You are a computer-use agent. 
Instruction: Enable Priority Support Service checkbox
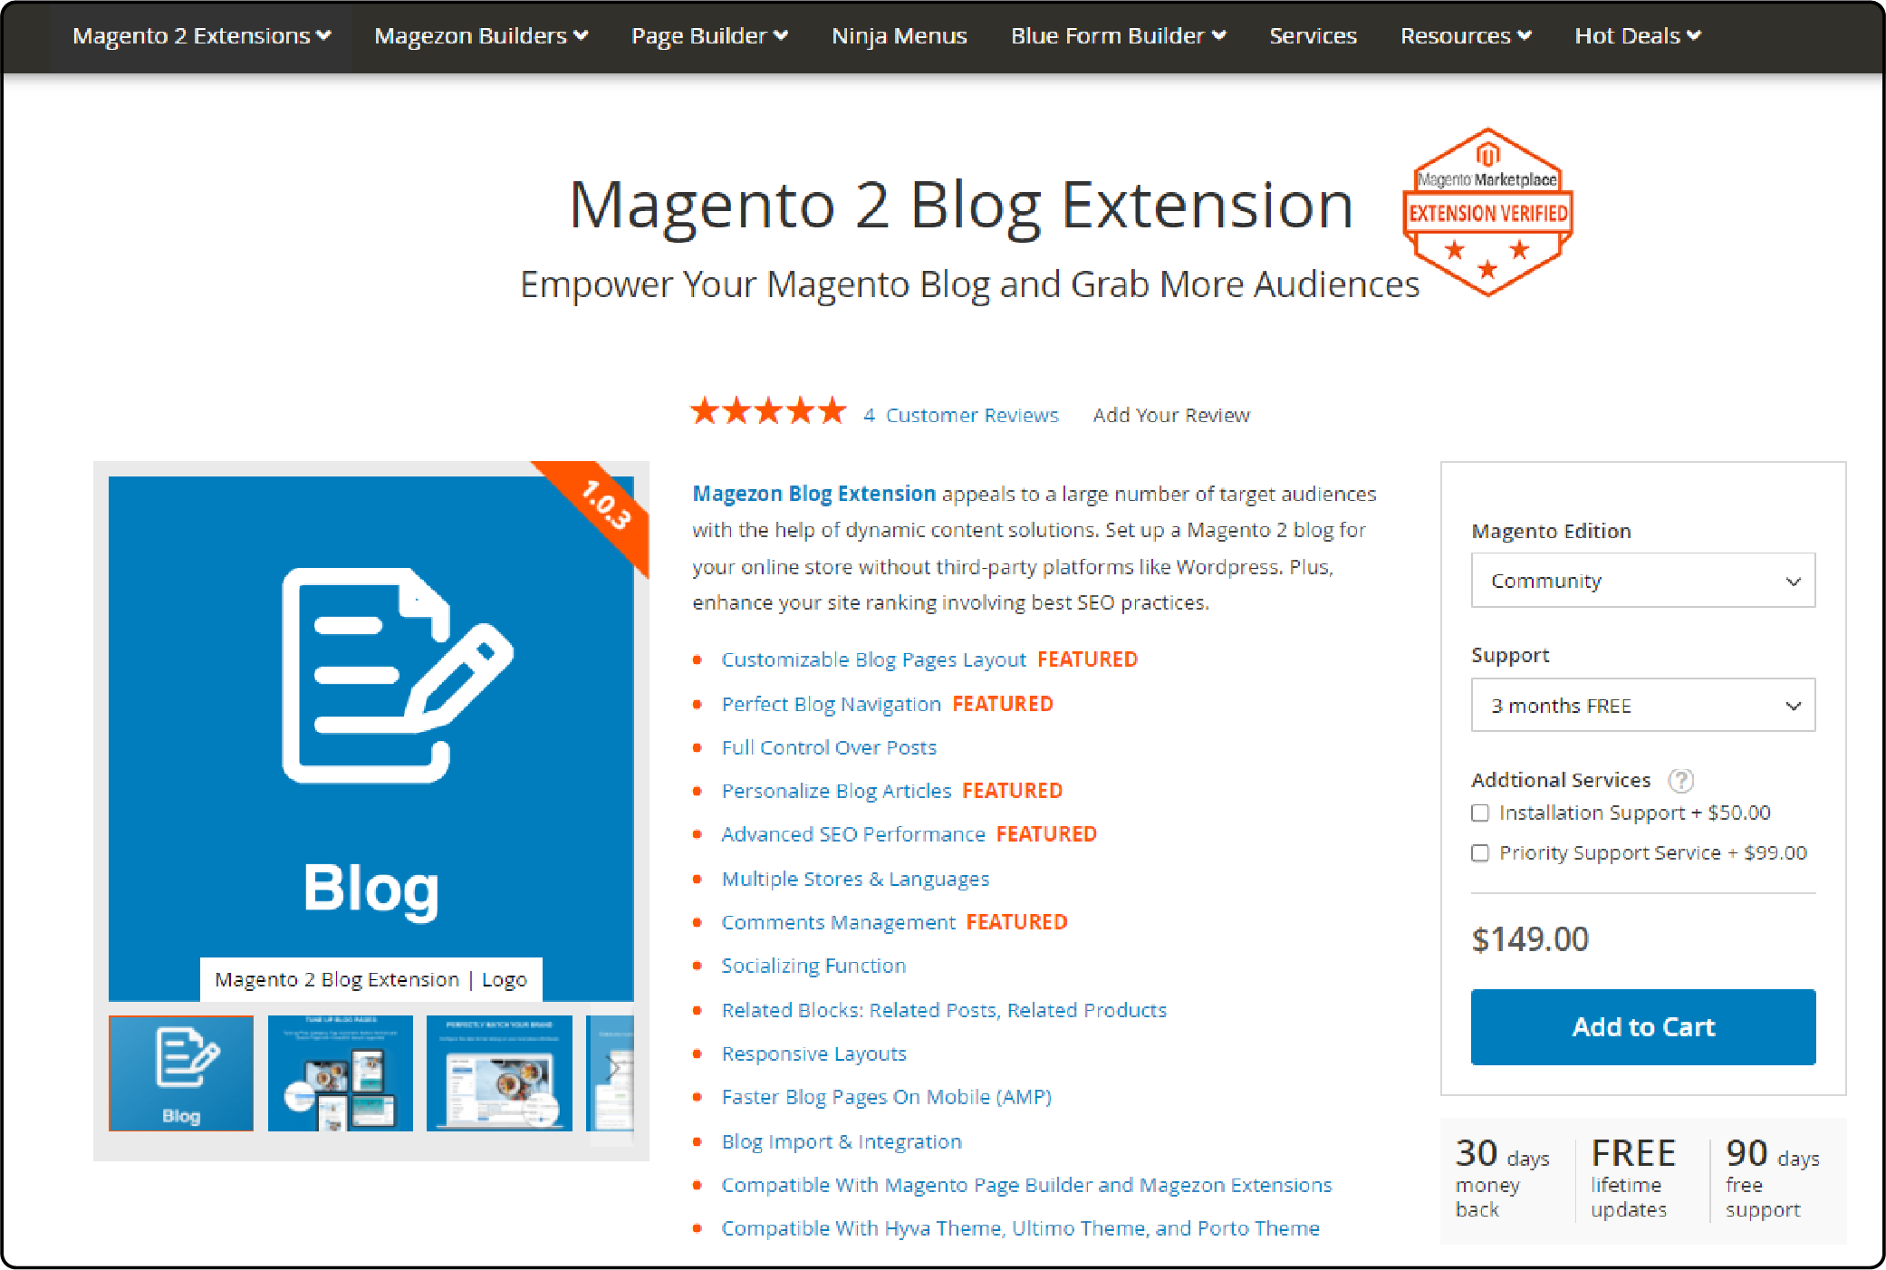1479,851
